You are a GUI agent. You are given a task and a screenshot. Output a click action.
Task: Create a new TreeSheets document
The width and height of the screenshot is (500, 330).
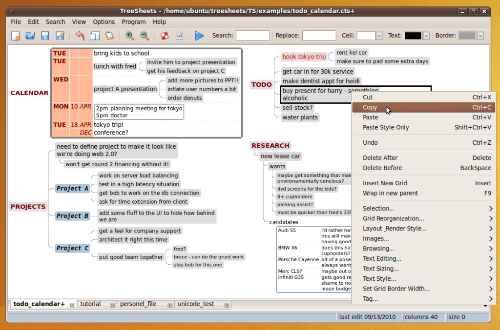coord(15,35)
